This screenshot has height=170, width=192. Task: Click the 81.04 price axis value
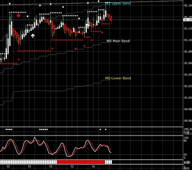point(188,75)
